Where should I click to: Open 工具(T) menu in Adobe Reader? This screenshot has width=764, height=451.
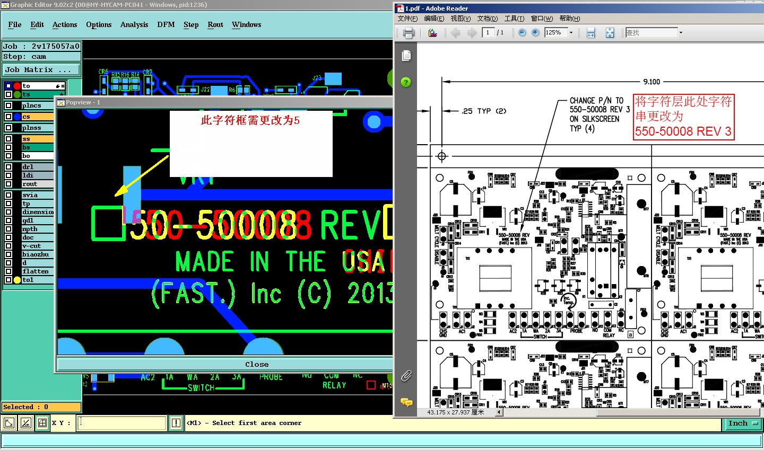pyautogui.click(x=514, y=19)
